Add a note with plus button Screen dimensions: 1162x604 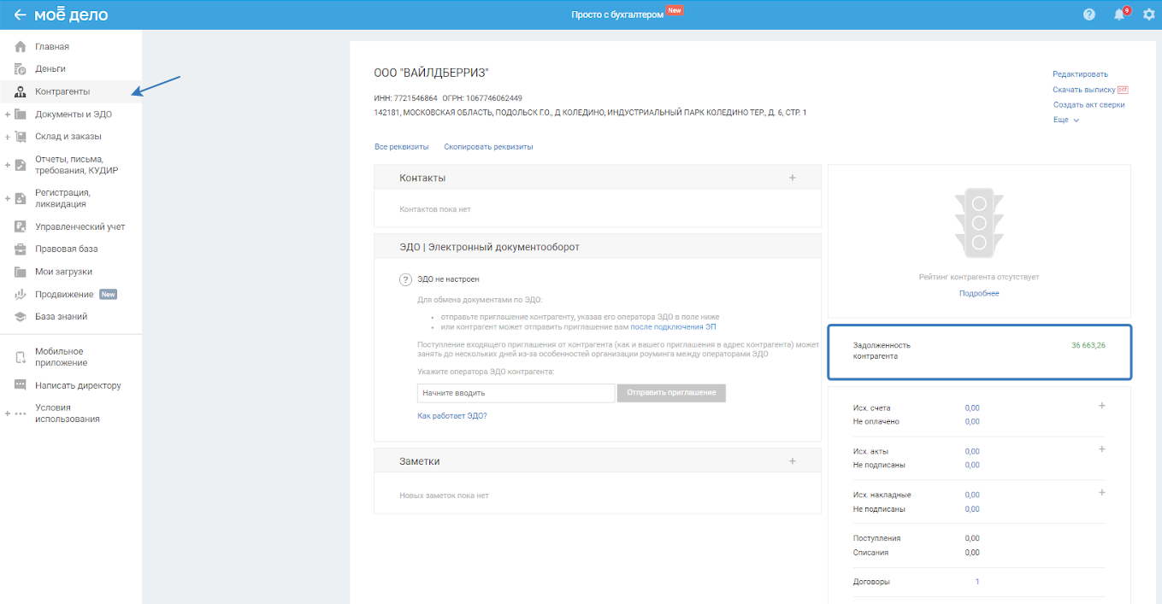792,461
